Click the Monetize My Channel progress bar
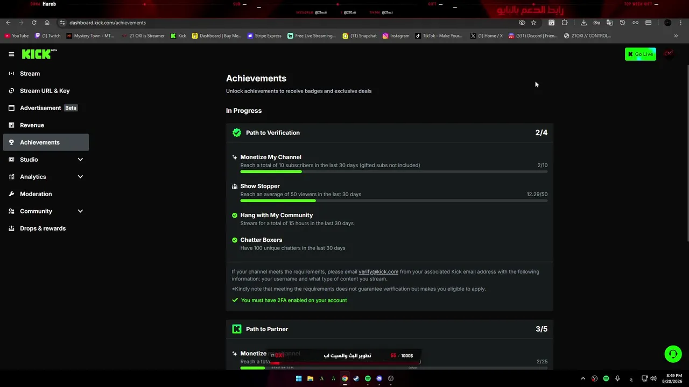This screenshot has width=689, height=387. (394, 171)
